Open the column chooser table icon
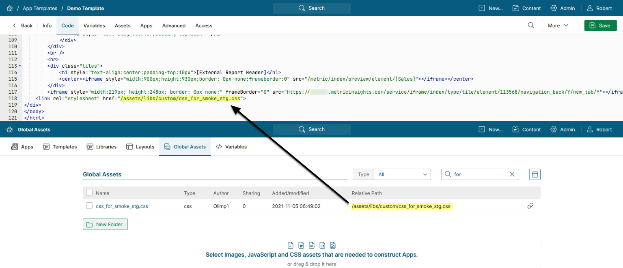 (x=535, y=174)
